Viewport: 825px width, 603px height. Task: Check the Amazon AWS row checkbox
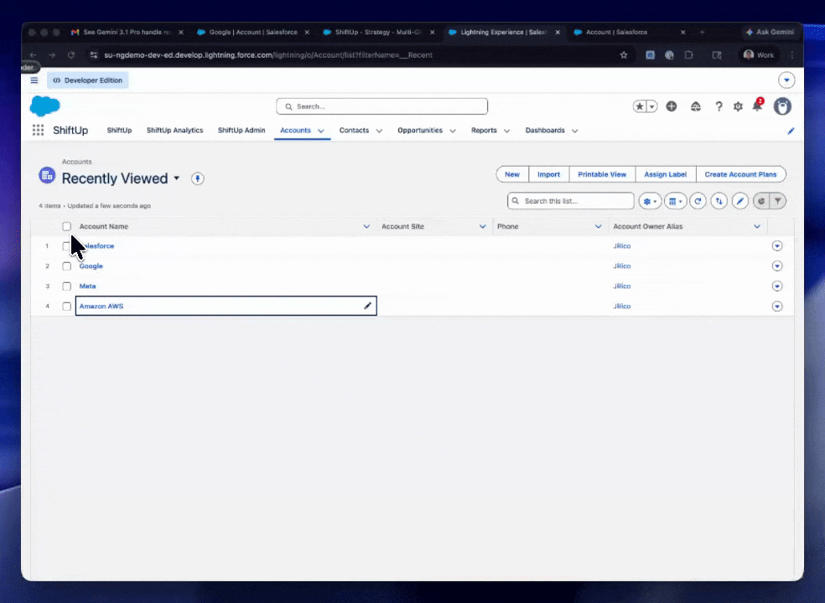click(x=67, y=306)
